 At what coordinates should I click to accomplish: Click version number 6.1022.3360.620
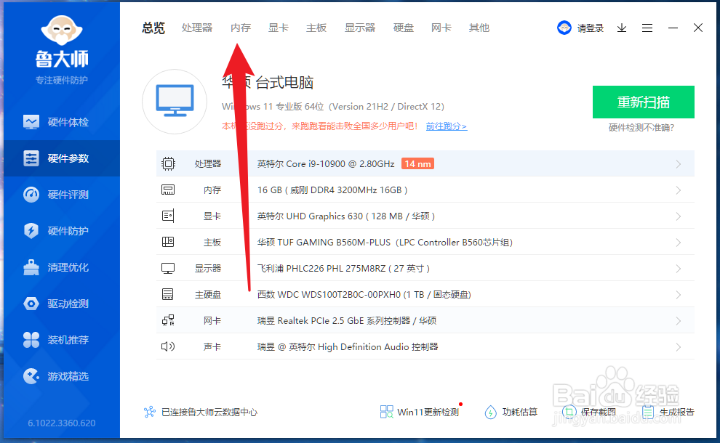pos(62,423)
